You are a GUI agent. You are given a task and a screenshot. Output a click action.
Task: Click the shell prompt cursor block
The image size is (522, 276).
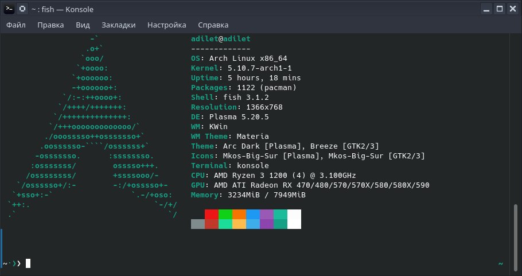click(x=28, y=263)
